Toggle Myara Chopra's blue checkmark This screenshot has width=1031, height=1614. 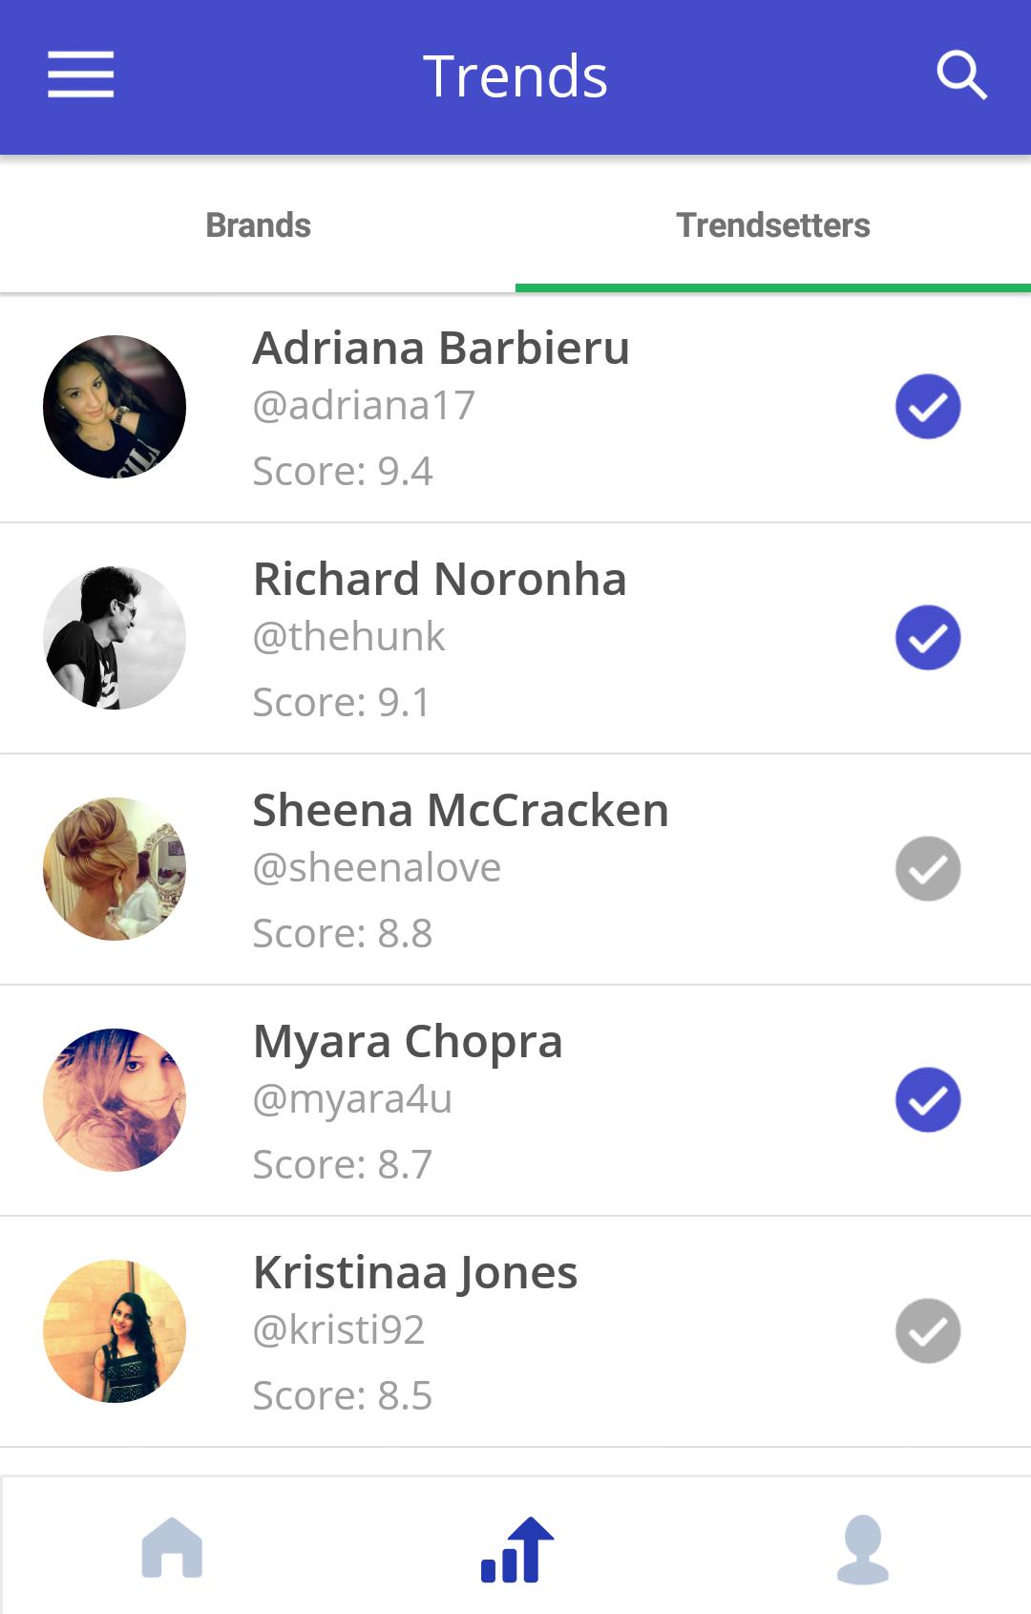tap(928, 1100)
